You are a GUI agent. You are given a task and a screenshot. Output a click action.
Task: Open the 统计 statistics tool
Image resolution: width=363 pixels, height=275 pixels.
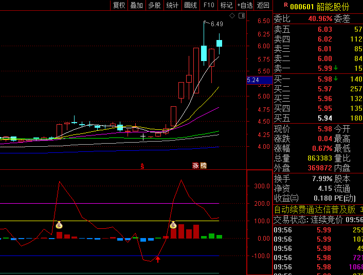[x=172, y=5]
